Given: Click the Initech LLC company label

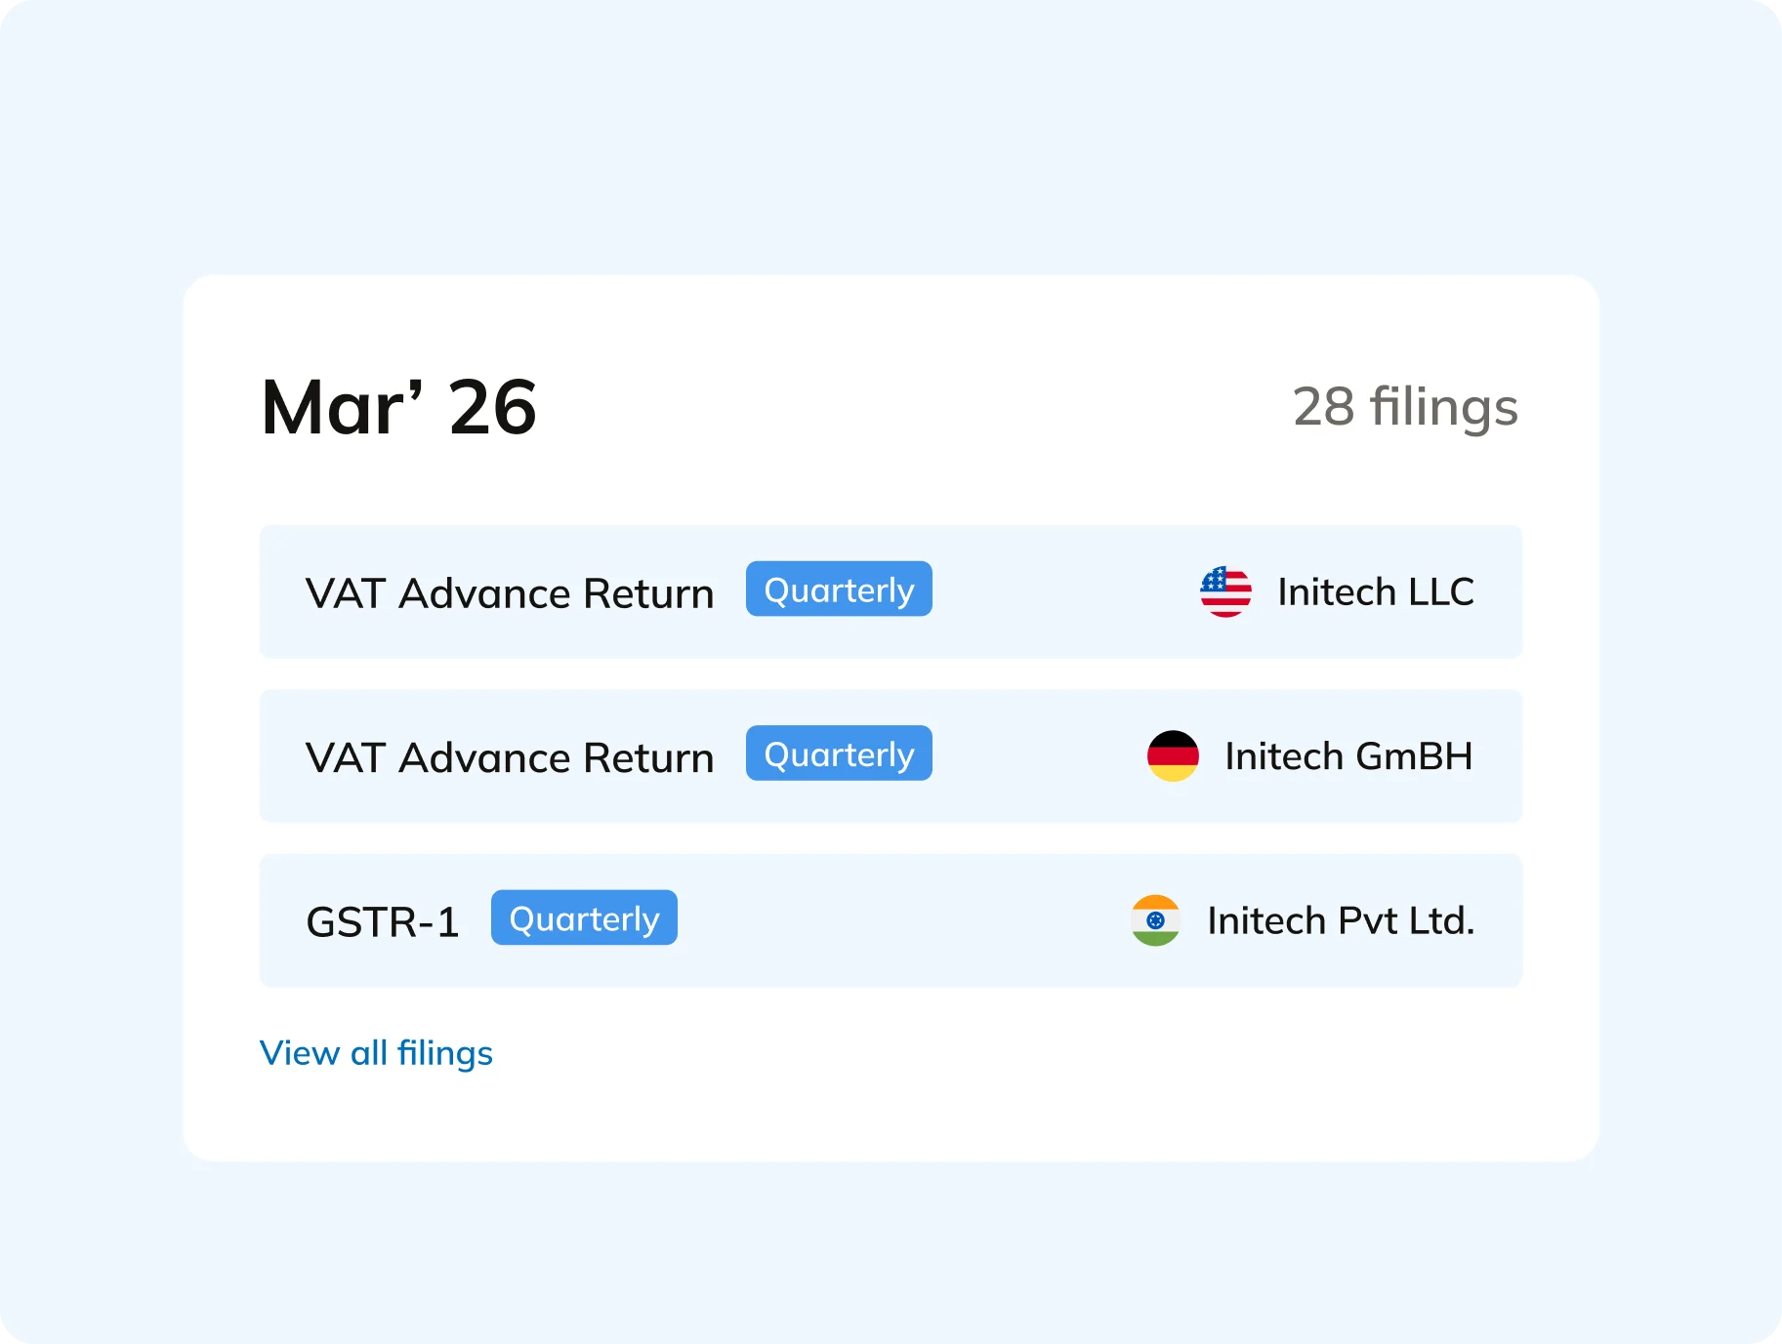Looking at the screenshot, I should 1376,591.
